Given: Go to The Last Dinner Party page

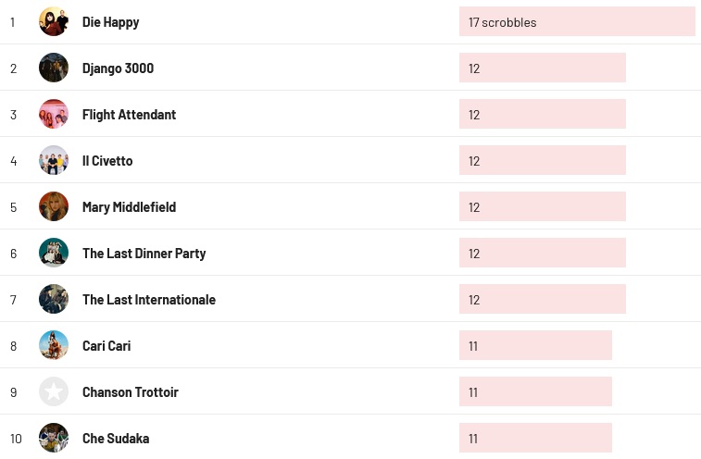Looking at the screenshot, I should pyautogui.click(x=144, y=254).
